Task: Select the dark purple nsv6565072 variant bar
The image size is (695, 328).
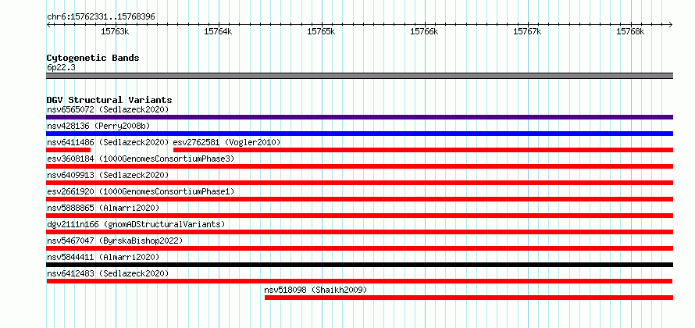Action: click(x=359, y=117)
